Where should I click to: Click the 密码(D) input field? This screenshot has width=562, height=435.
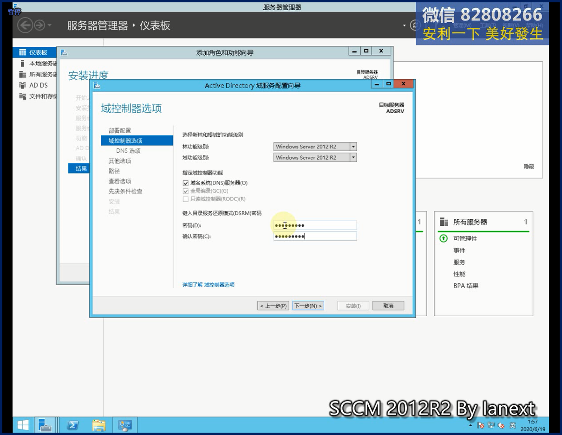(315, 225)
